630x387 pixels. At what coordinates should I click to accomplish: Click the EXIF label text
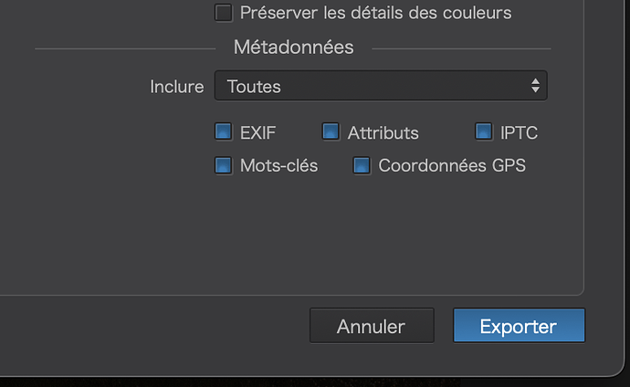[257, 132]
